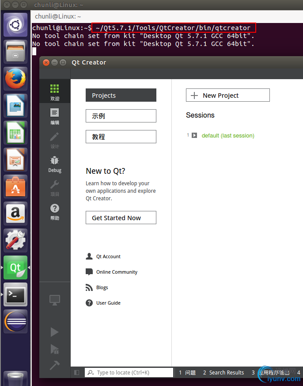Click the User Guide question icon
Screen dimensions: 303x386
(89, 303)
